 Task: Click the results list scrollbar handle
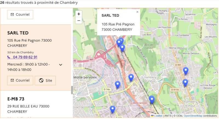72,90
